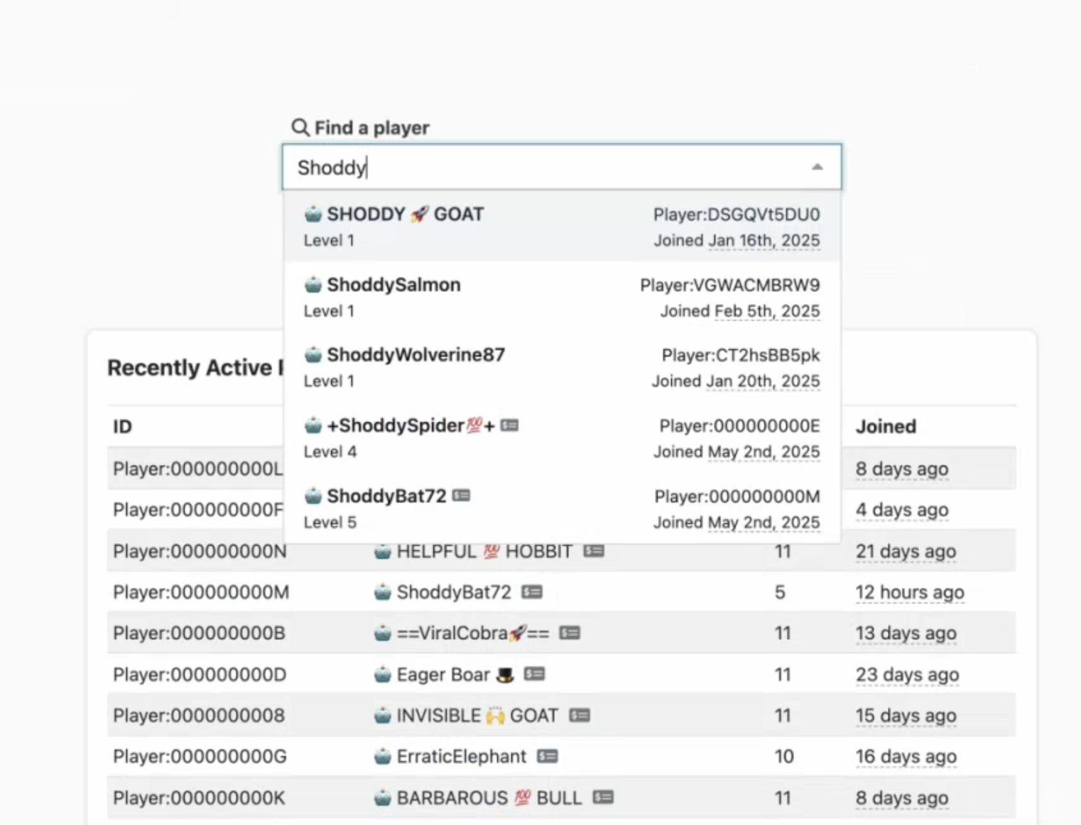Image resolution: width=1081 pixels, height=825 pixels.
Task: Click the badge icon beside ==ViralCobra==
Action: tap(570, 633)
